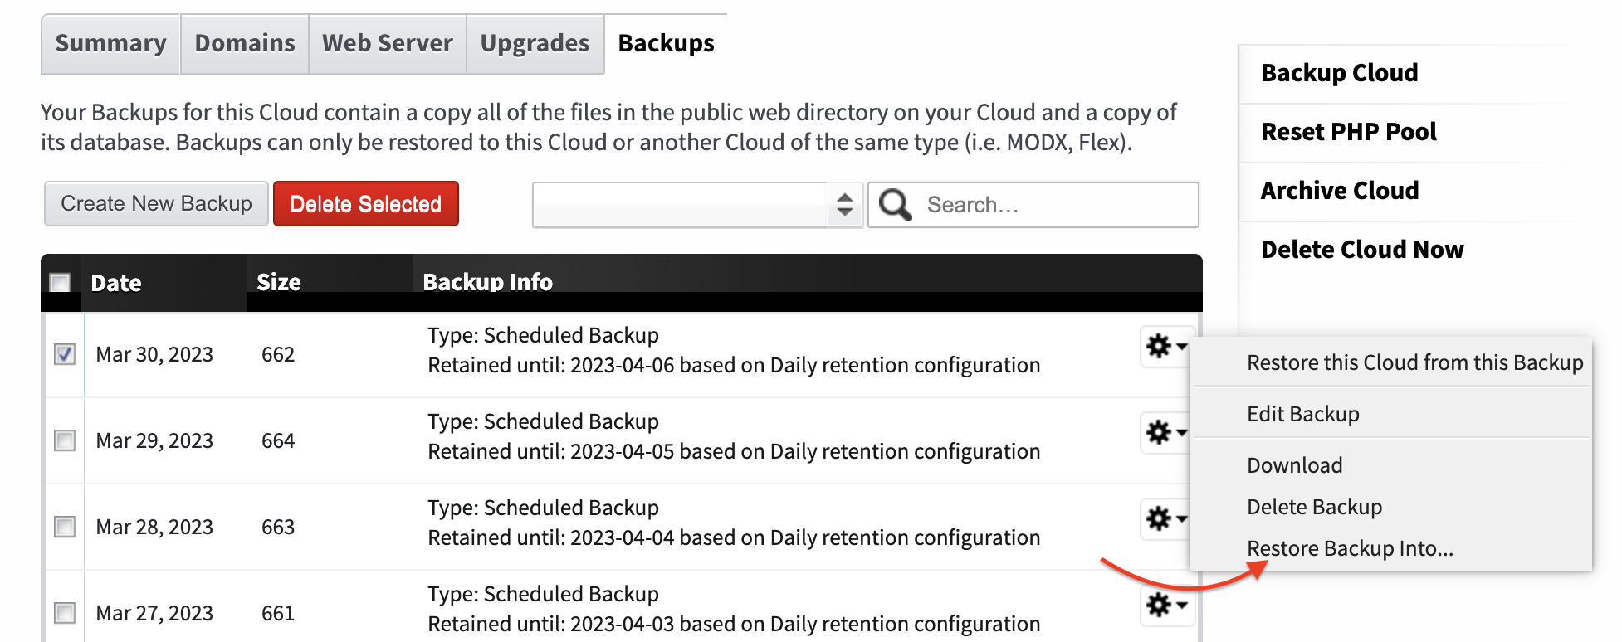The height and width of the screenshot is (642, 1622).
Task: Click the Create New Backup button
Action: point(156,204)
